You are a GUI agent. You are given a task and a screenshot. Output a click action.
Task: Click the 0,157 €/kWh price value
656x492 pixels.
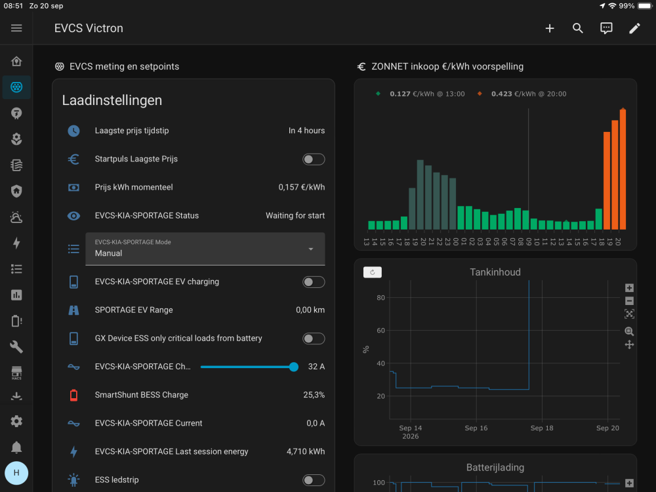(x=301, y=188)
